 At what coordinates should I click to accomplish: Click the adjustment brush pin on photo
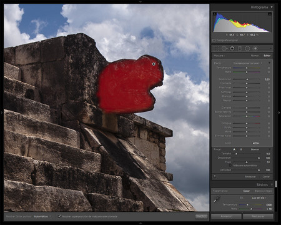(x=154, y=64)
